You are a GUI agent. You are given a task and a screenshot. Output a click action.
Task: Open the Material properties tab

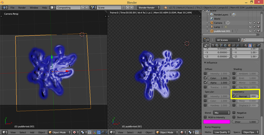(x=246, y=45)
